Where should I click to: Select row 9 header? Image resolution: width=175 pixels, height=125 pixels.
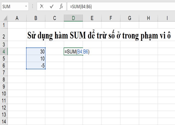pyautogui.click(x=4, y=86)
